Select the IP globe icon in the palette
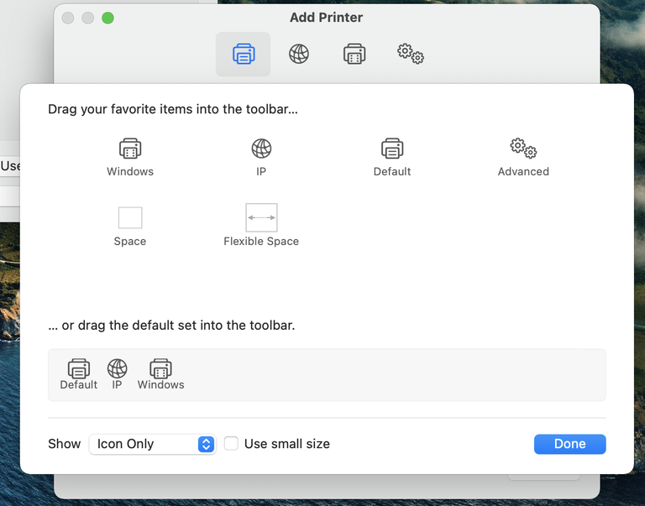The image size is (645, 506). pyautogui.click(x=261, y=149)
